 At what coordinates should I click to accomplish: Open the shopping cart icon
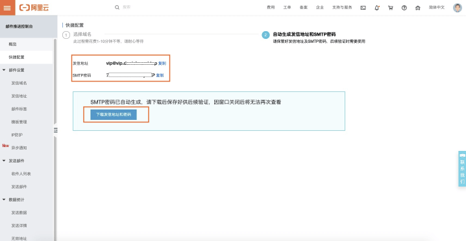[391, 8]
